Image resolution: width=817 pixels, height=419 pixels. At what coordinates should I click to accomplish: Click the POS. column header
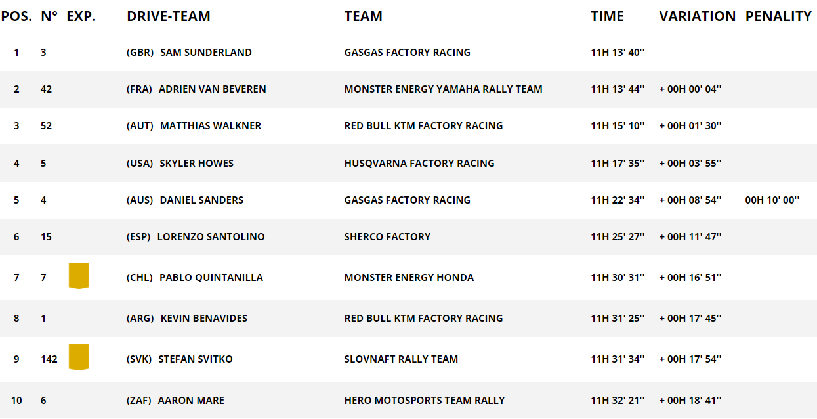[x=16, y=16]
